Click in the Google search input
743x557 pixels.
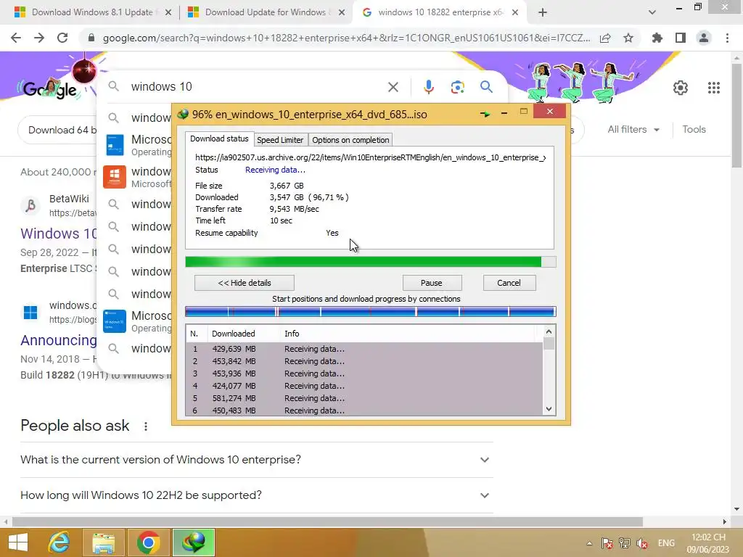[x=256, y=87]
